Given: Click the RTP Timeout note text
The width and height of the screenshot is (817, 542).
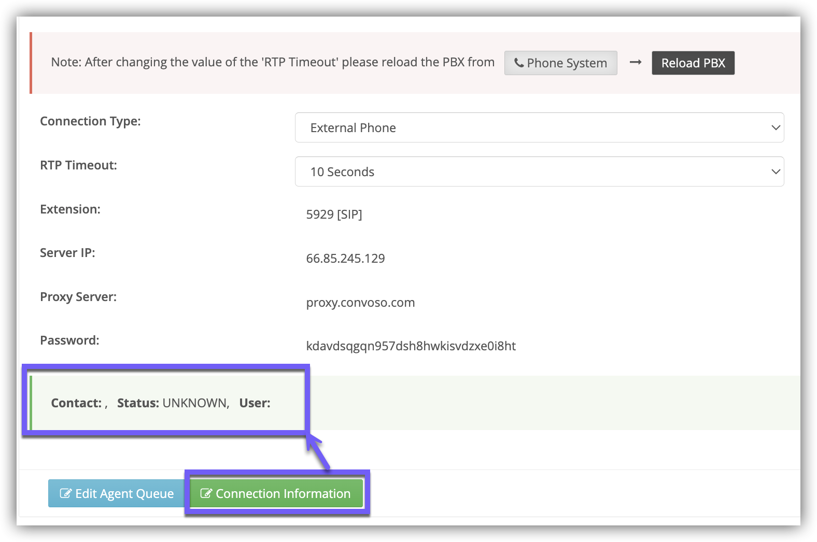Looking at the screenshot, I should pyautogui.click(x=273, y=62).
